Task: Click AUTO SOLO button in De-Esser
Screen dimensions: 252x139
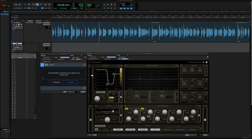Action: tap(100, 92)
